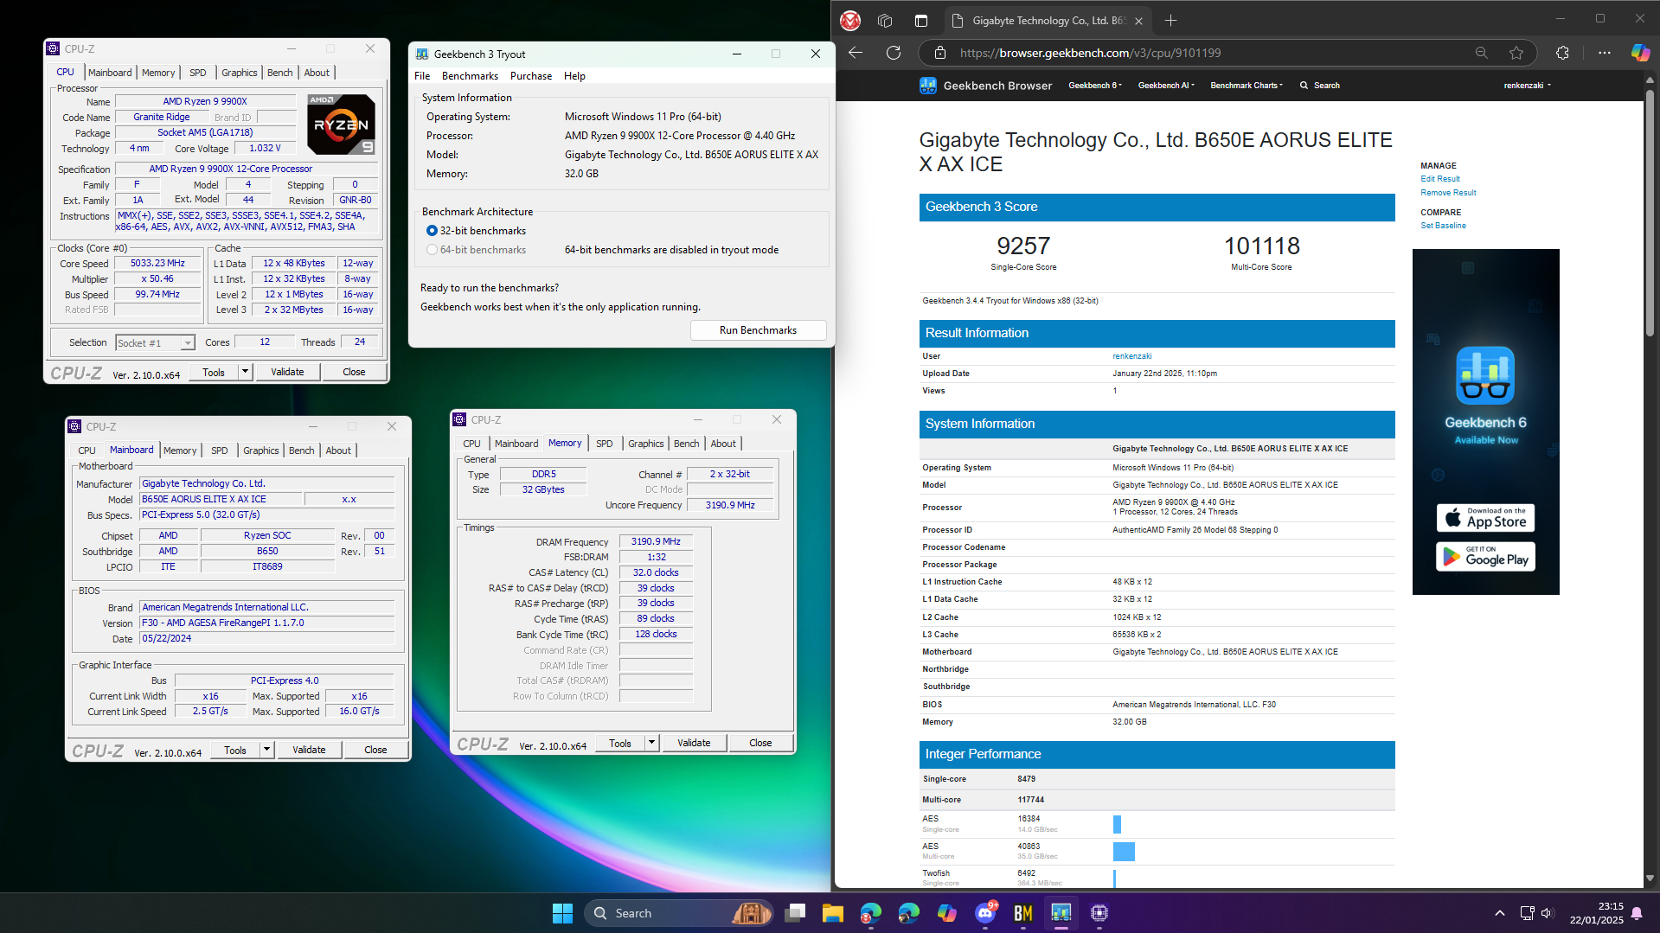
Task: Open Tools dropdown arrow in top CPU-Z window
Action: [x=246, y=372]
